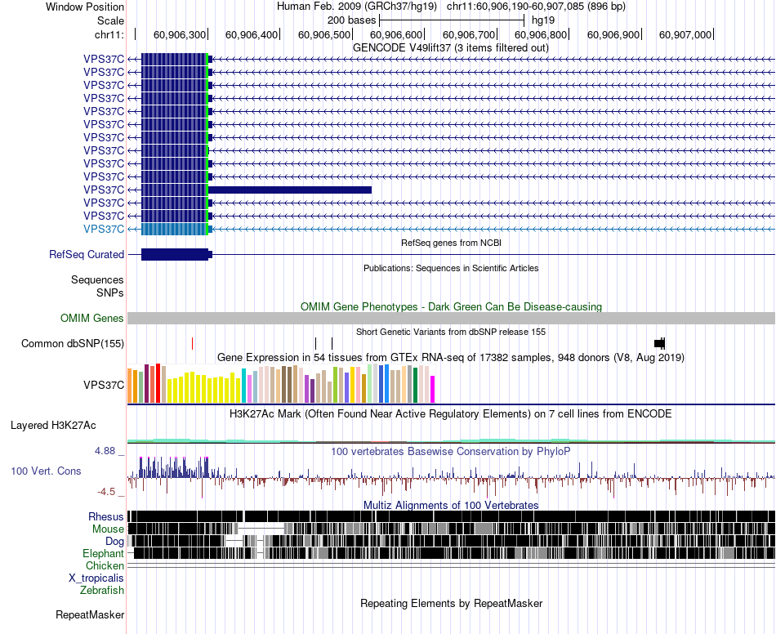Screen dimensions: 776x634
Task: Open 100 vertebrates Basewise Conservation by PhyloP title
Action: coord(451,451)
